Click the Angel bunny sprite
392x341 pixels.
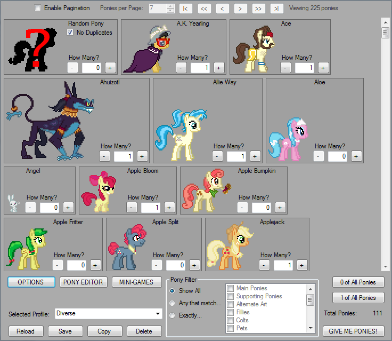pos(13,203)
